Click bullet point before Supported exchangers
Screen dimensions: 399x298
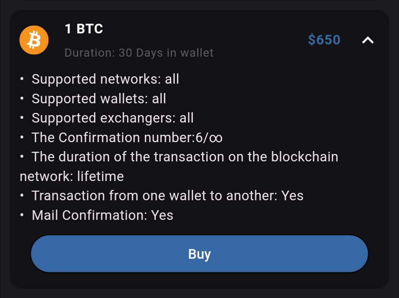point(23,118)
